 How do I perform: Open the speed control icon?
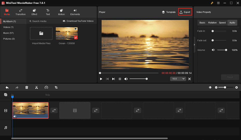46,87
